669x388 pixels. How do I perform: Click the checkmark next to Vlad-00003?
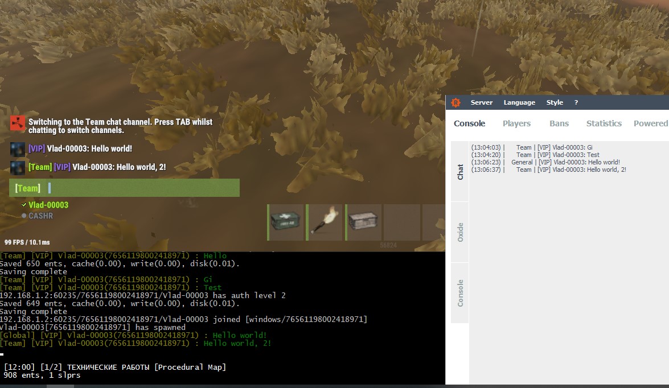pos(24,205)
